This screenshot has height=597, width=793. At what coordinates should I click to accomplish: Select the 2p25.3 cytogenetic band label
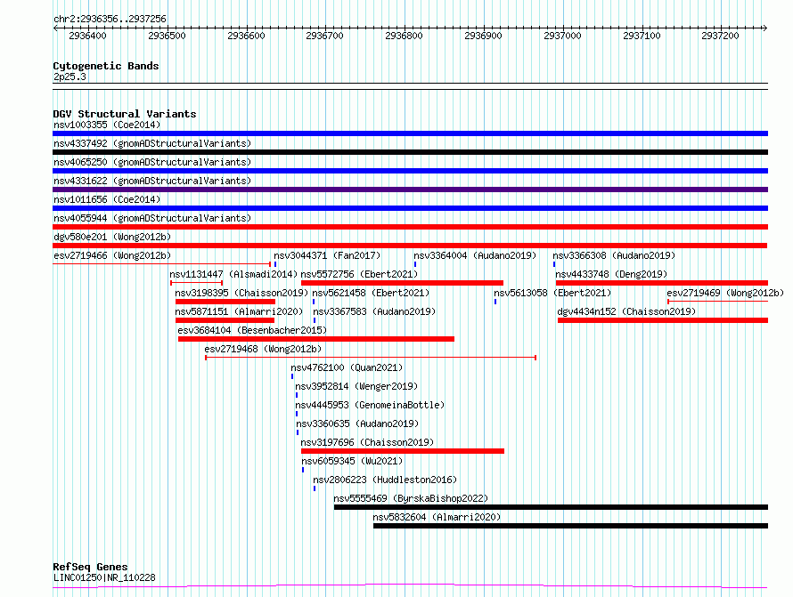click(x=69, y=77)
